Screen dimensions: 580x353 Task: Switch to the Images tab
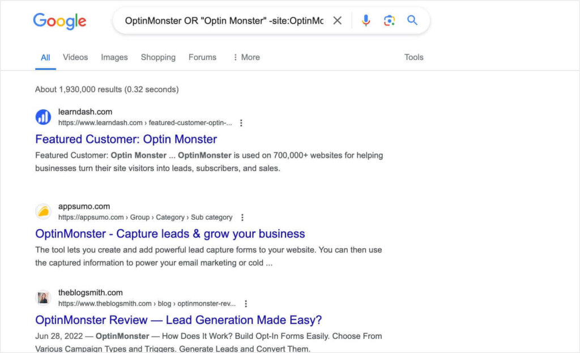tap(114, 57)
